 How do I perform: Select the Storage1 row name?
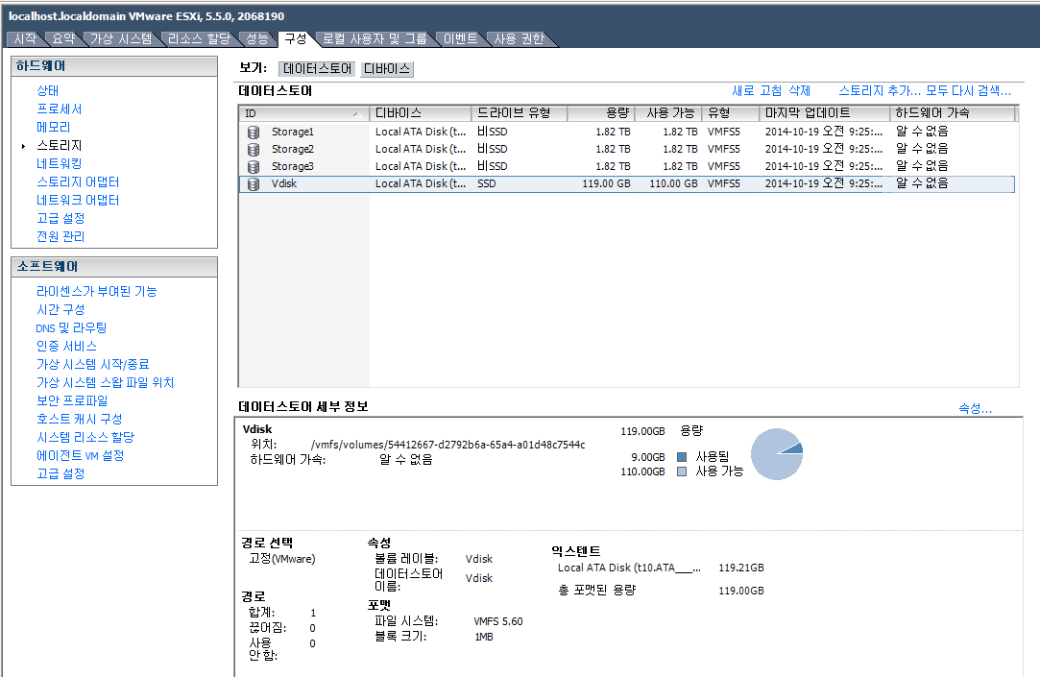pos(293,132)
